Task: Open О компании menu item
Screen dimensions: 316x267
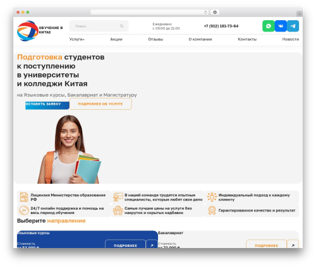Action: pos(200,39)
